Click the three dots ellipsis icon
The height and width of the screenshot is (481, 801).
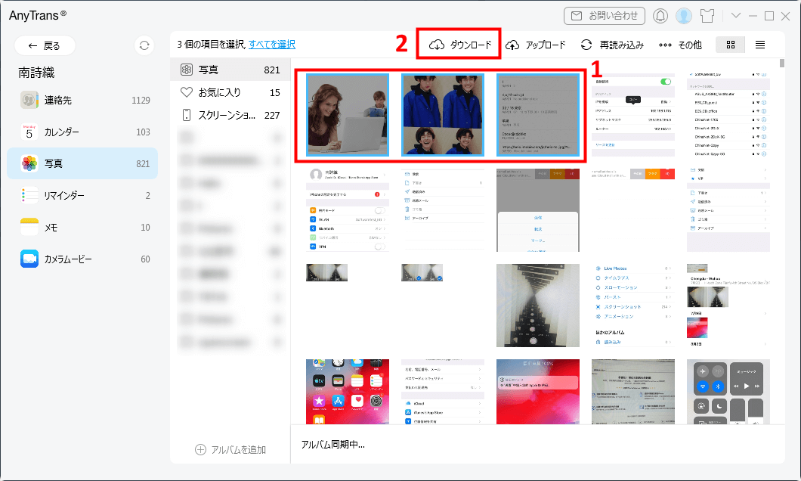tap(665, 45)
